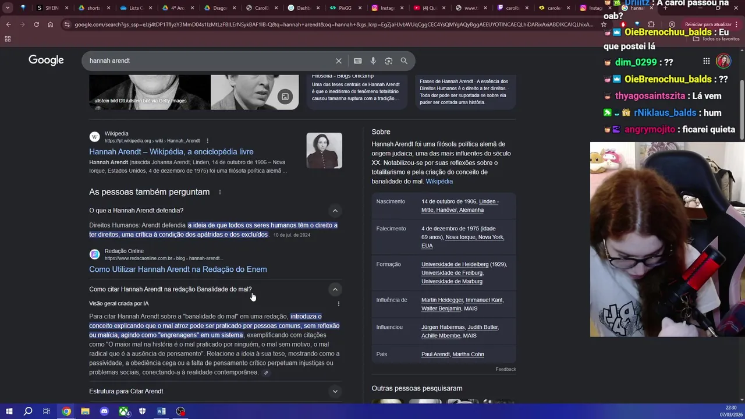The image size is (745, 419).
Task: Open Paul Arendt link
Action: 435,354
